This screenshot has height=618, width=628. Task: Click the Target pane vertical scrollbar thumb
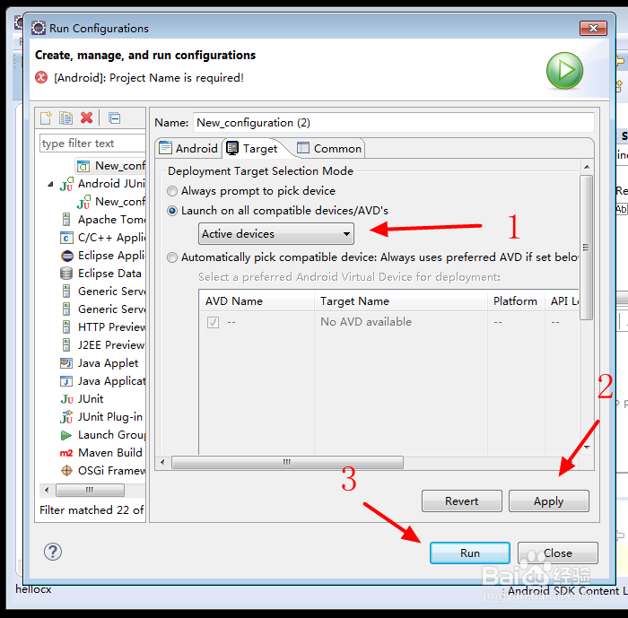tap(587, 248)
